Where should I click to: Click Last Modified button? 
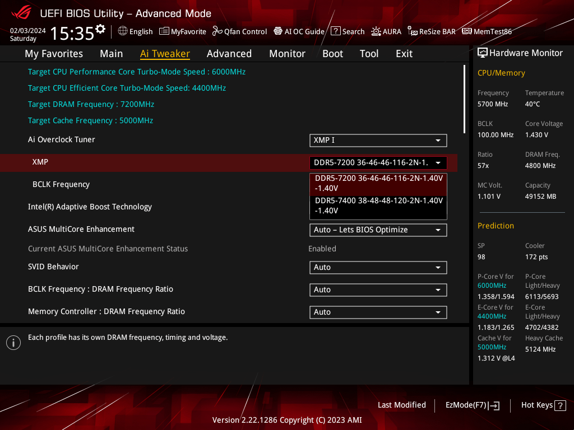coord(401,405)
